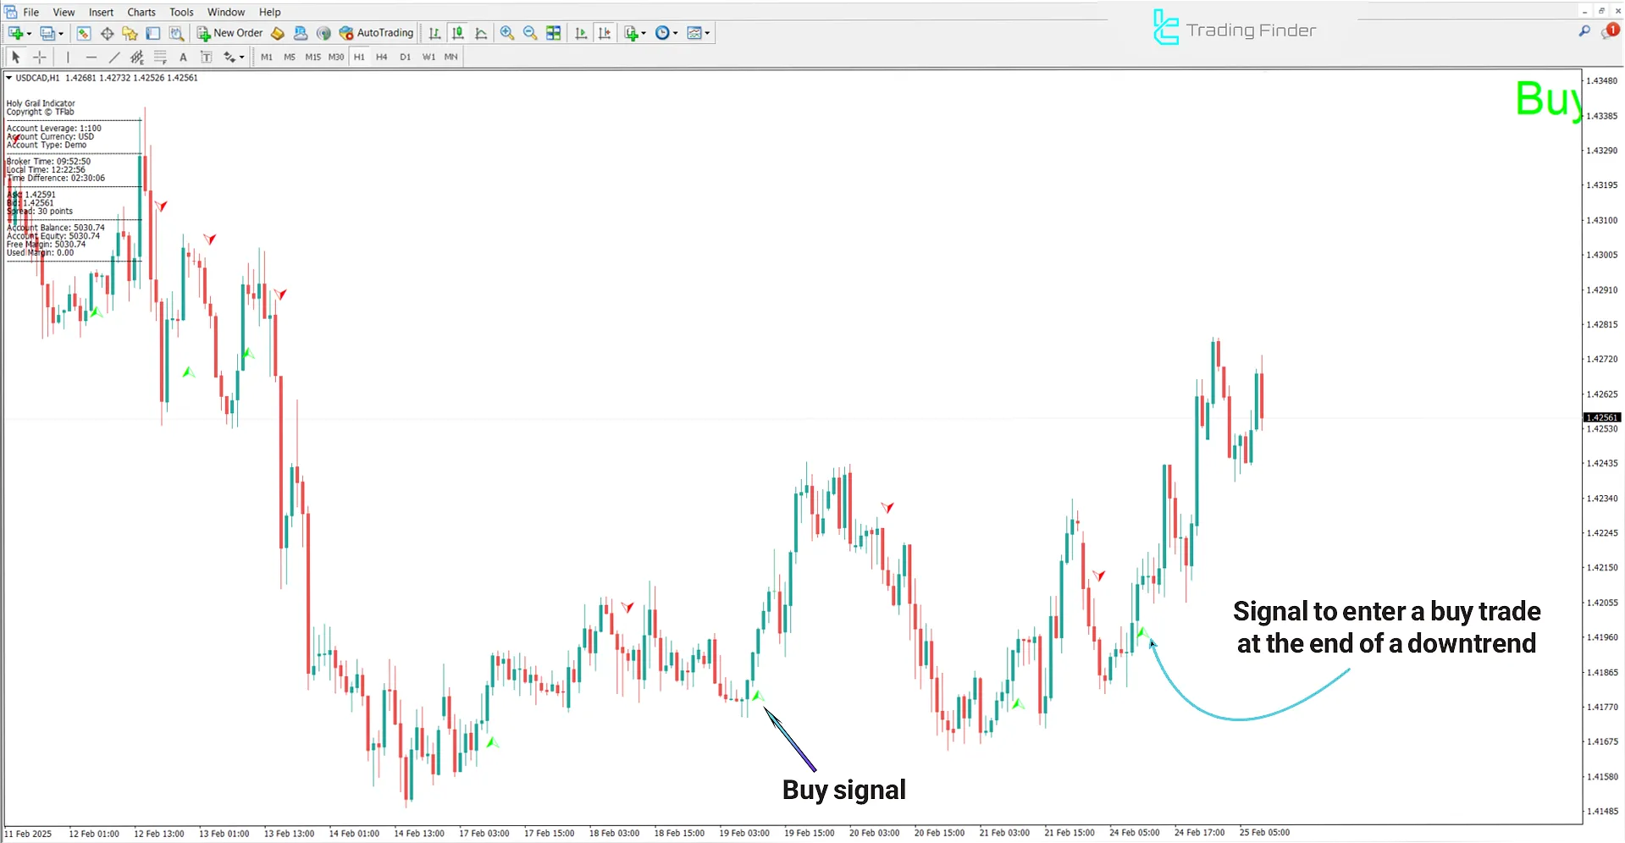This screenshot has height=843, width=1625.
Task: Zoom in on the chart
Action: [507, 33]
